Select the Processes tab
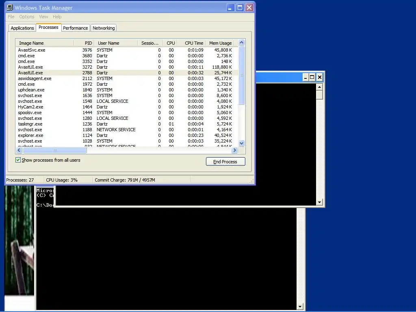 click(x=48, y=27)
